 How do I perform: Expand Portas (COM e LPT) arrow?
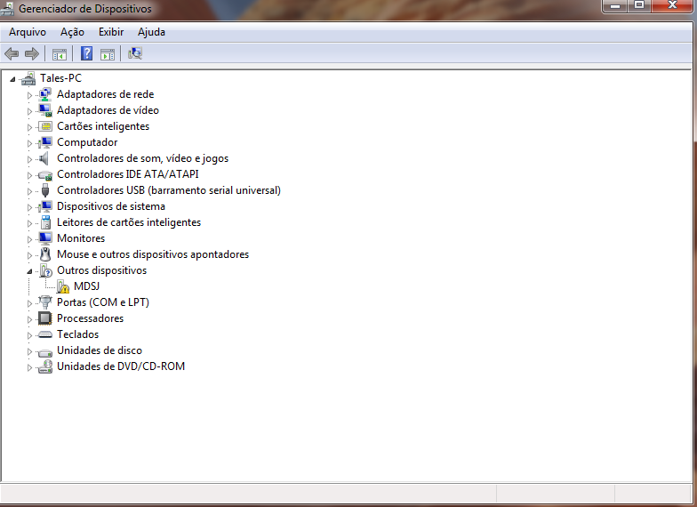(29, 303)
